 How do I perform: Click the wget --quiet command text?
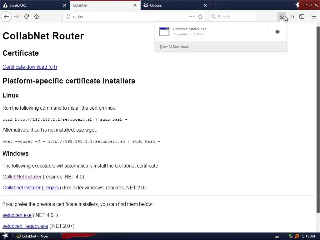tap(81, 141)
